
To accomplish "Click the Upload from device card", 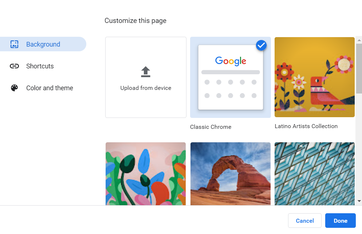I will coord(146,77).
